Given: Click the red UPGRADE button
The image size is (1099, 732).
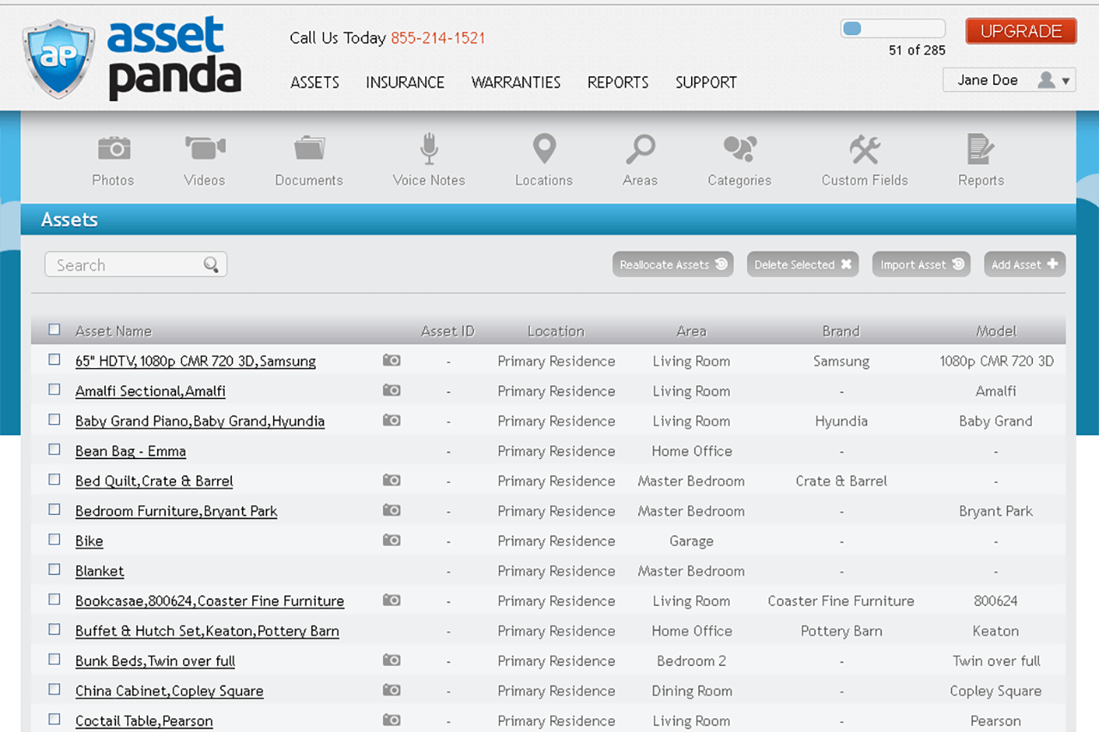Looking at the screenshot, I should coord(1021,31).
